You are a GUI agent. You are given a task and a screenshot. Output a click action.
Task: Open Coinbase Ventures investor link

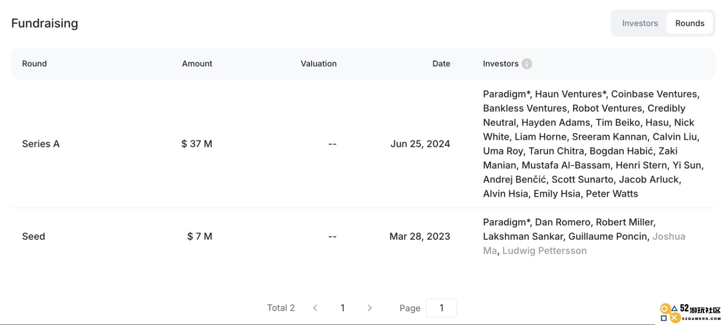point(654,94)
